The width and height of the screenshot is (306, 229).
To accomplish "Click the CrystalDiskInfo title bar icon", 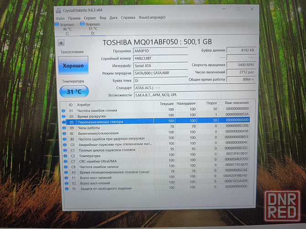I will 58,10.
